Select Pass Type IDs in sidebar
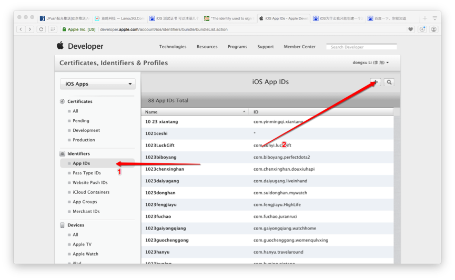This screenshot has height=280, width=455. pos(87,173)
